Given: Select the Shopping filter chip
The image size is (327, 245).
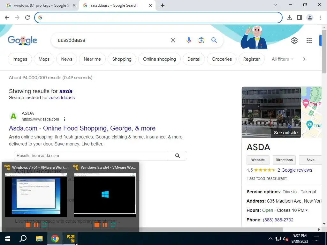Looking at the screenshot, I should tap(122, 59).
